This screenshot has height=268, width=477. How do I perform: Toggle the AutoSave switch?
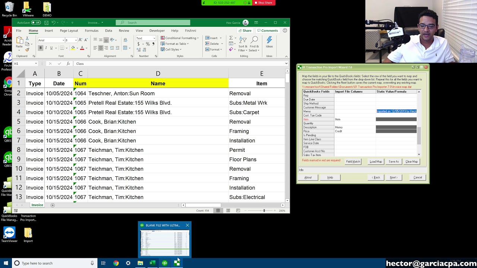tap(36, 23)
